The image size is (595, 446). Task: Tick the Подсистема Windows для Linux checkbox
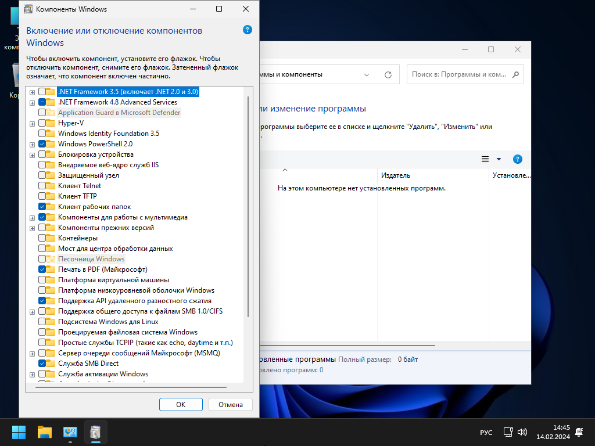tap(42, 322)
